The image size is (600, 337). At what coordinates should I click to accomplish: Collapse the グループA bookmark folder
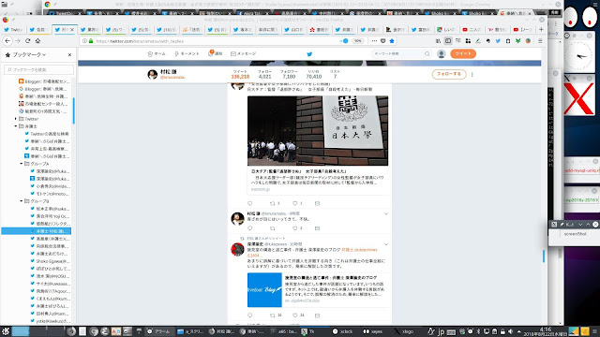[22, 164]
